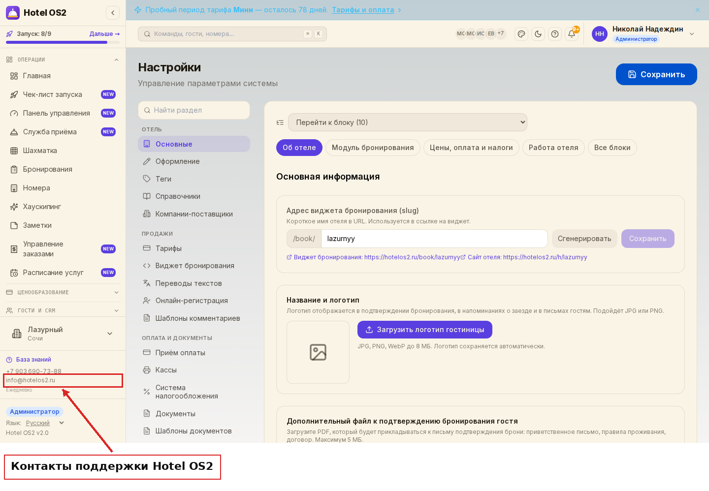
Task: Open Шаблоны комментариев section
Action: point(194,318)
